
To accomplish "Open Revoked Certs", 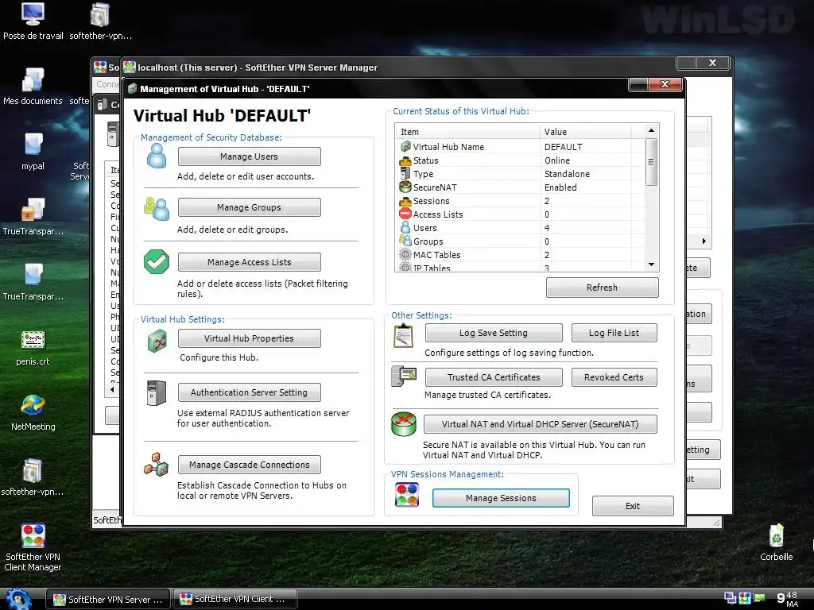I will tap(614, 377).
